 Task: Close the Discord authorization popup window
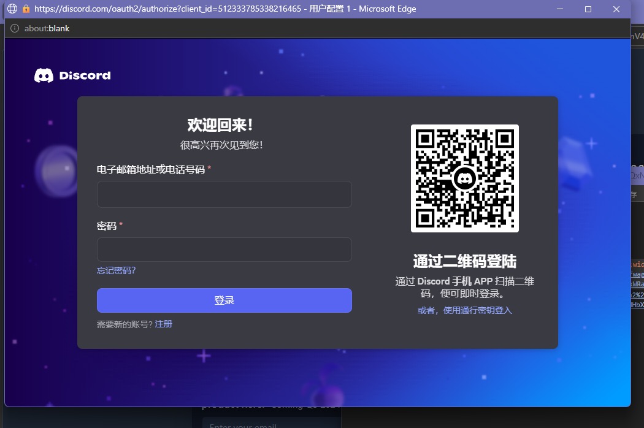pyautogui.click(x=616, y=9)
